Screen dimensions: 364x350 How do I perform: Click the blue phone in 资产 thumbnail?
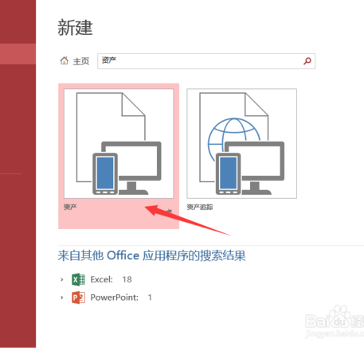pos(105,173)
